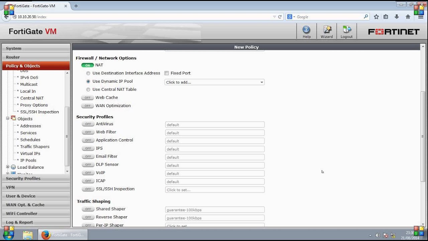Open User & Device menu section
The image size is (428, 241).
coord(36,196)
